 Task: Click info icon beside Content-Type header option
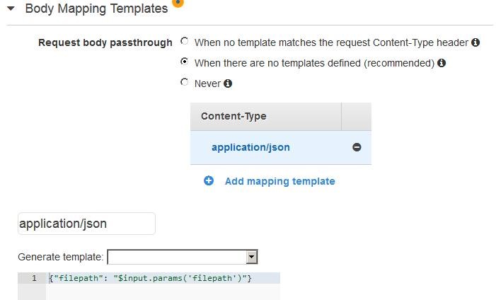pos(475,42)
